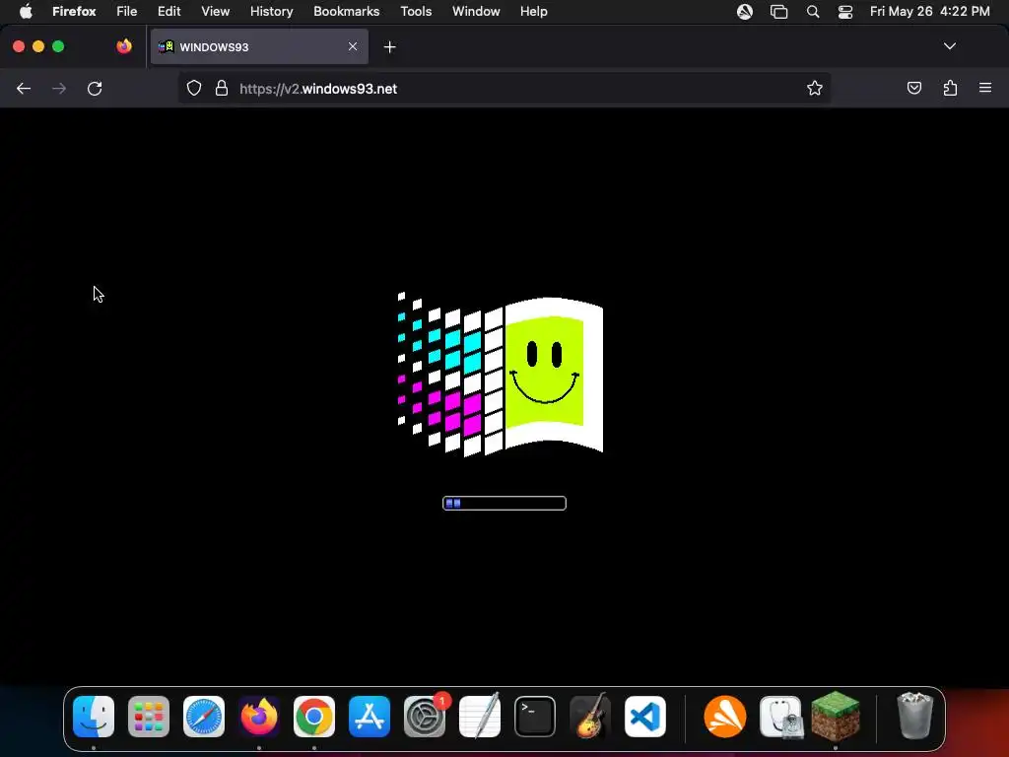Launch Safari from the Dock
The height and width of the screenshot is (757, 1009).
[204, 717]
